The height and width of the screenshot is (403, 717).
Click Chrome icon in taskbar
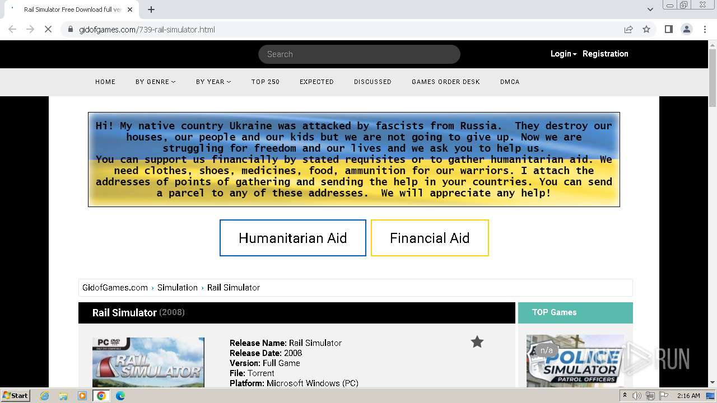click(101, 396)
